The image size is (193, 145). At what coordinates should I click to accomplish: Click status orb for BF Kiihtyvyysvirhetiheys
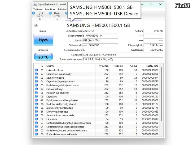pyautogui.click(x=36, y=112)
